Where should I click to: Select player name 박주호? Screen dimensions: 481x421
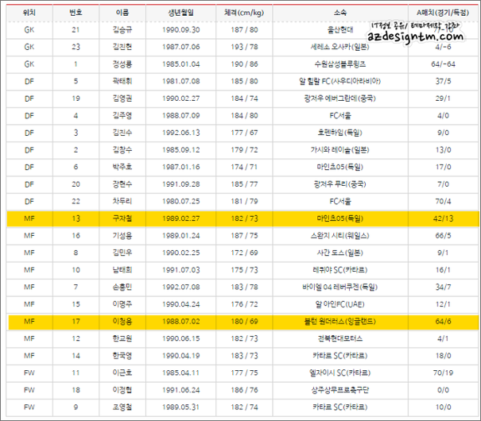point(122,168)
